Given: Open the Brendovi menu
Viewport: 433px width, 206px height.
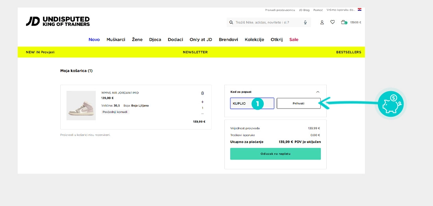Looking at the screenshot, I should tap(228, 39).
